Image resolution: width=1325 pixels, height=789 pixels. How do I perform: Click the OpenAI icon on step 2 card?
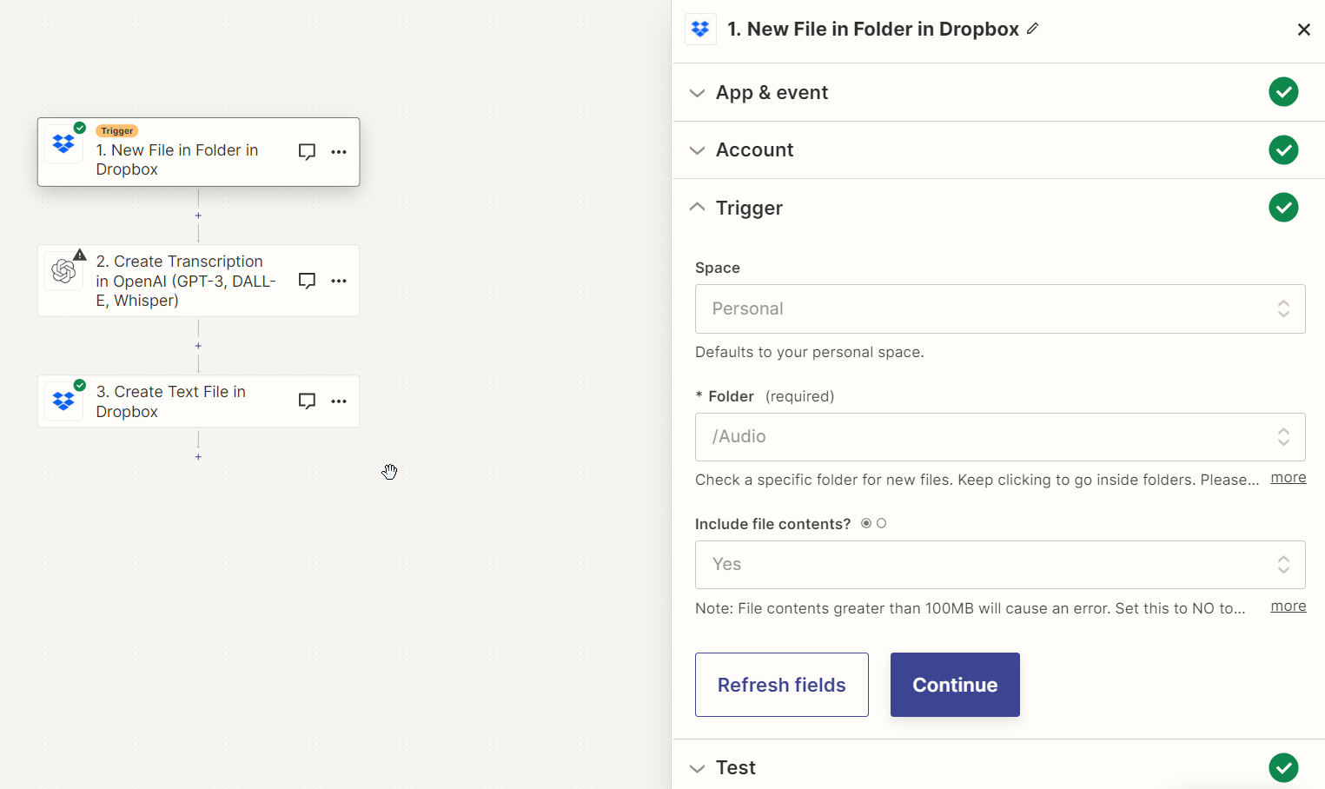coord(63,272)
